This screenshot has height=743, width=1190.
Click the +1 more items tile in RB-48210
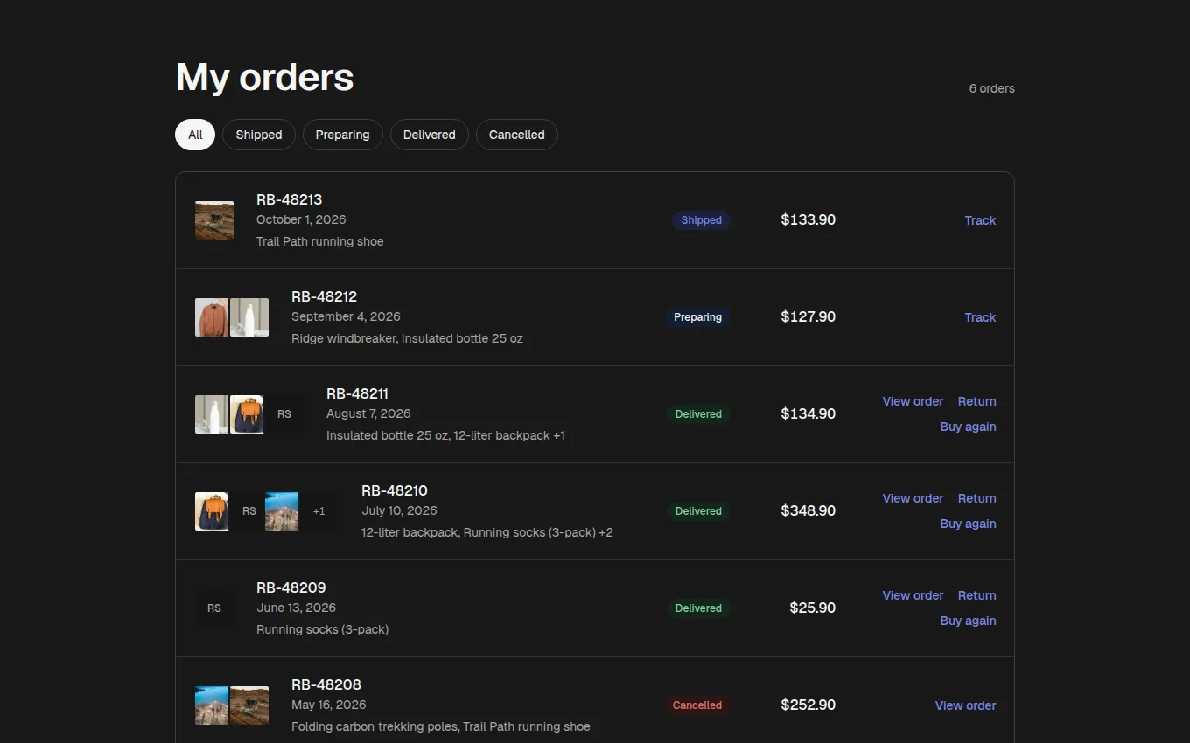[x=319, y=511]
